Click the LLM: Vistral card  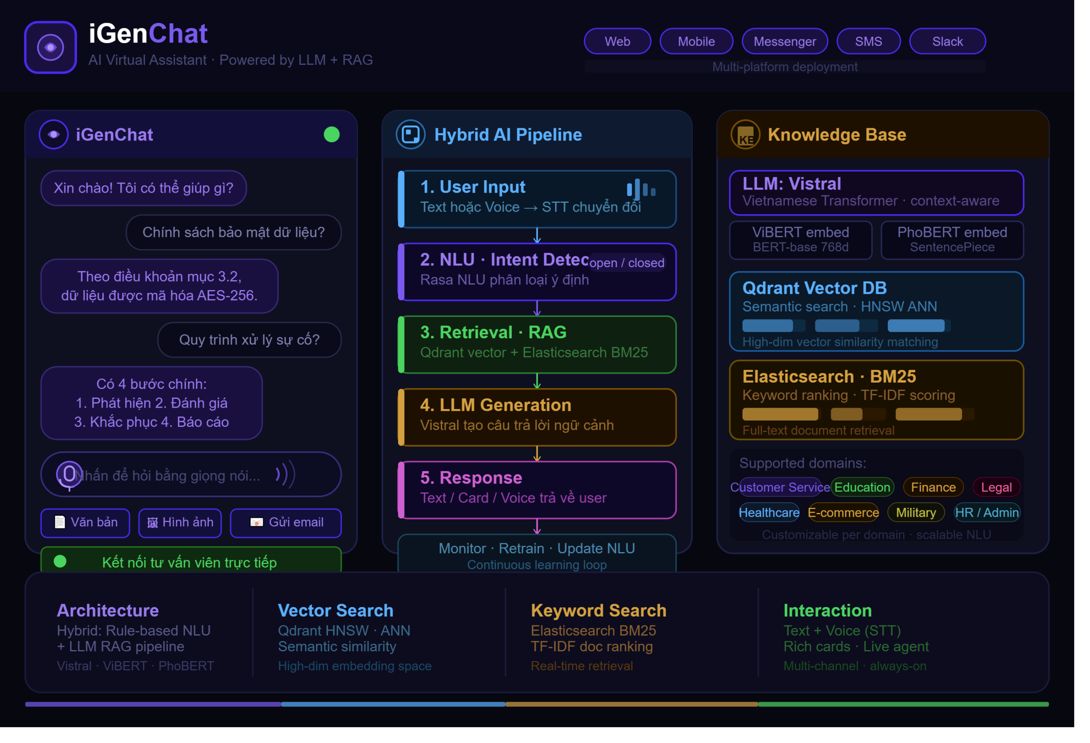click(x=877, y=193)
